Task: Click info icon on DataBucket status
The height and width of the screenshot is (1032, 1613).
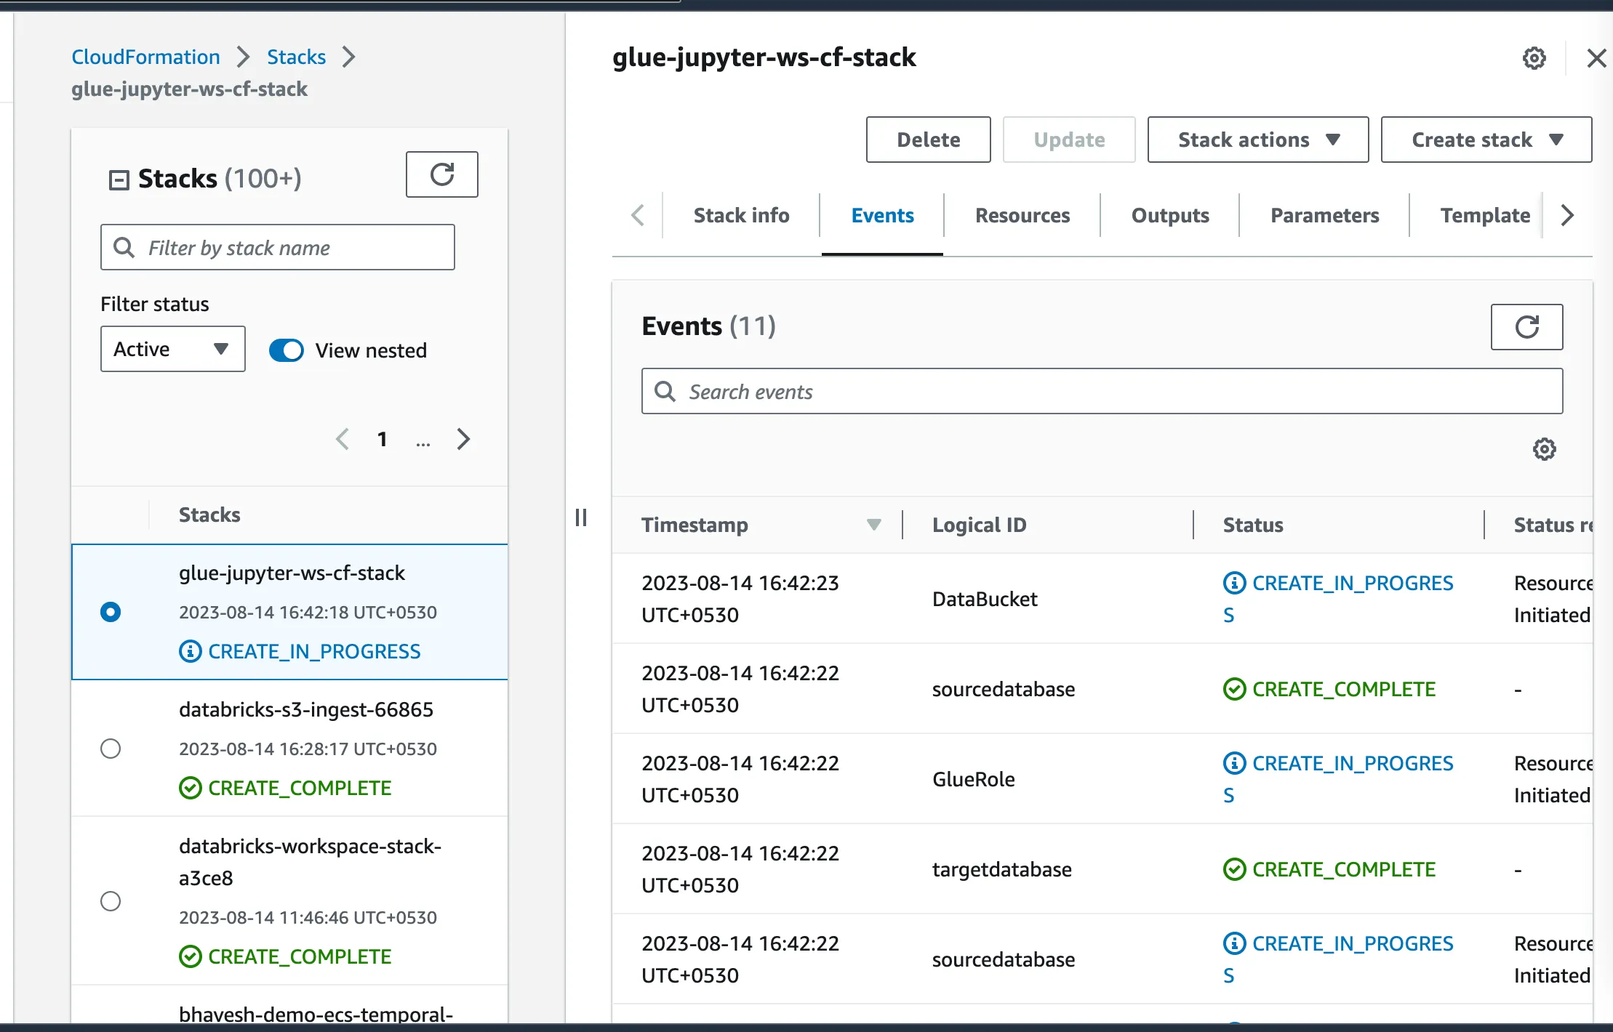Action: [x=1234, y=583]
